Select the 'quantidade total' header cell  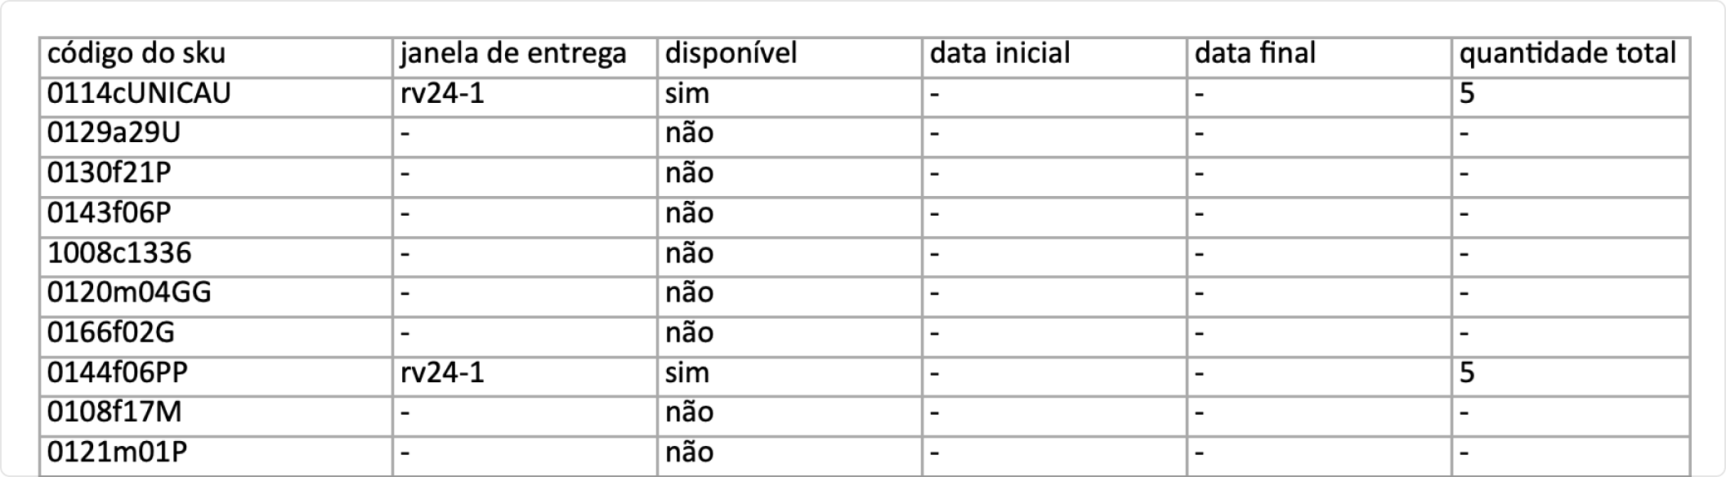(x=1567, y=55)
